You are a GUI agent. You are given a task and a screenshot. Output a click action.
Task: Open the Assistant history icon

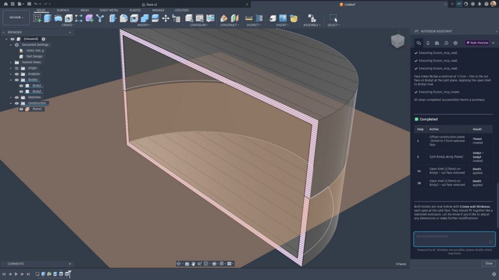(x=446, y=43)
